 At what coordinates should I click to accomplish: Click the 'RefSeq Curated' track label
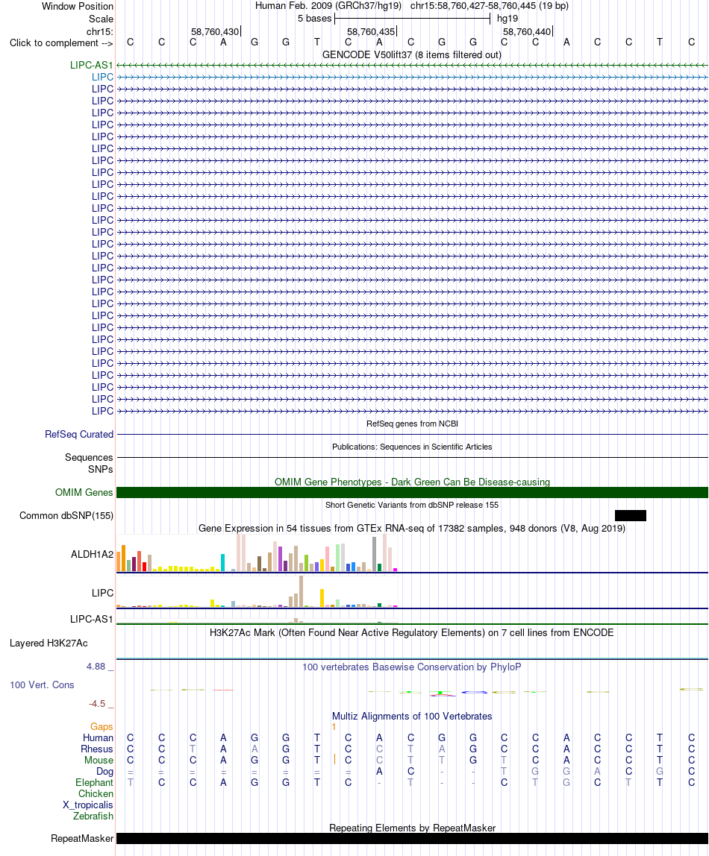tap(79, 435)
